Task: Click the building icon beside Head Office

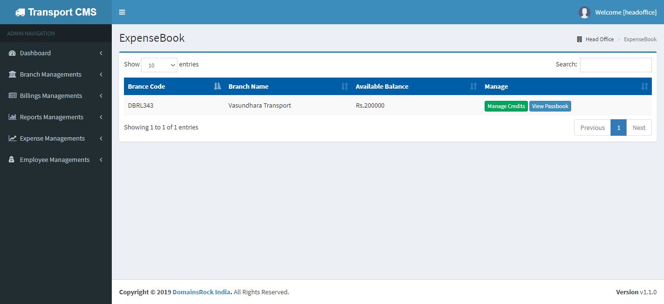Action: pos(579,39)
